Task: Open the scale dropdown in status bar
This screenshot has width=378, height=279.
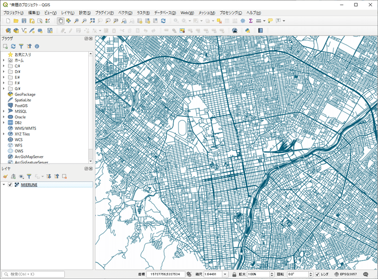Action: 225,274
